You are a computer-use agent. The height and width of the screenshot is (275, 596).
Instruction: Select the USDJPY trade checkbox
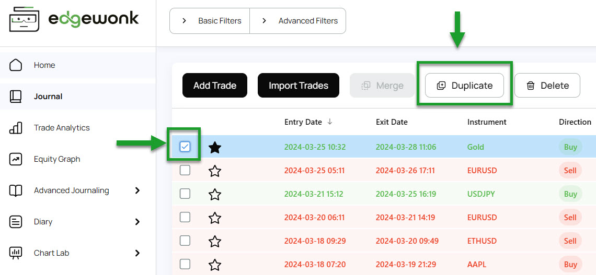point(185,194)
